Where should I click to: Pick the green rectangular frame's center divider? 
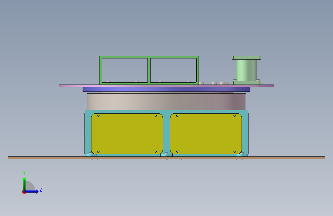point(149,70)
